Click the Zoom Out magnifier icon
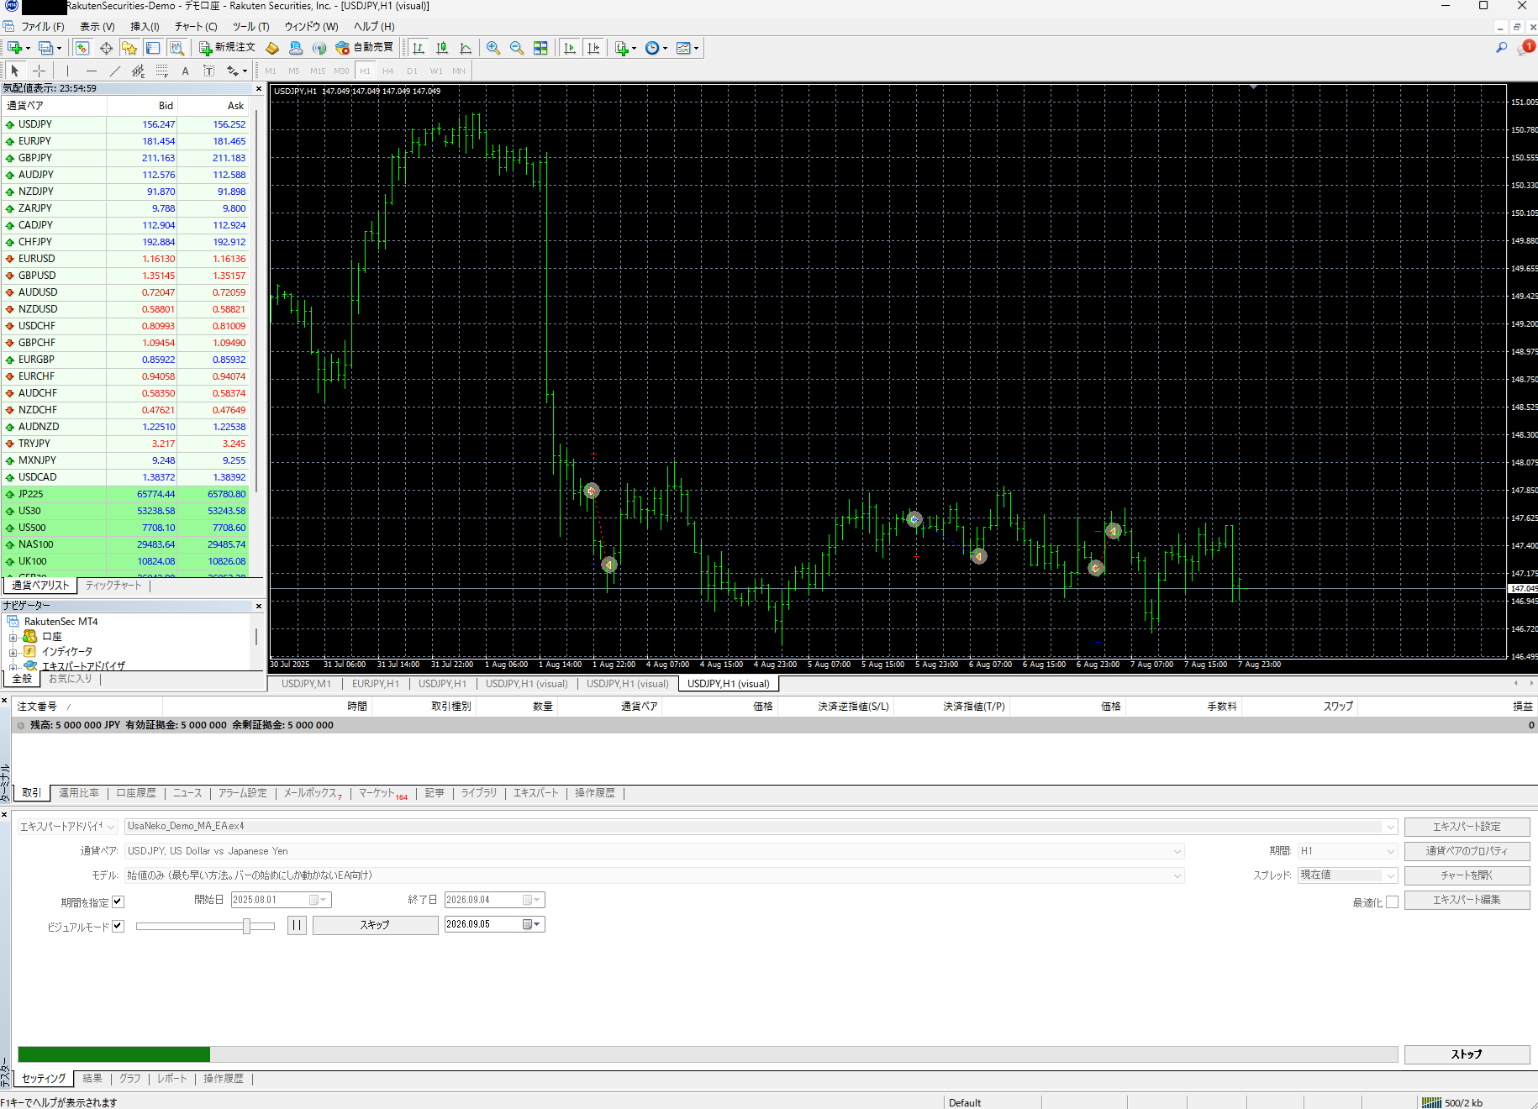 click(x=517, y=48)
